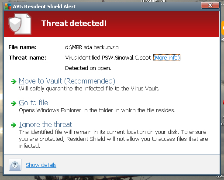Click the question mark help icon

15,165
